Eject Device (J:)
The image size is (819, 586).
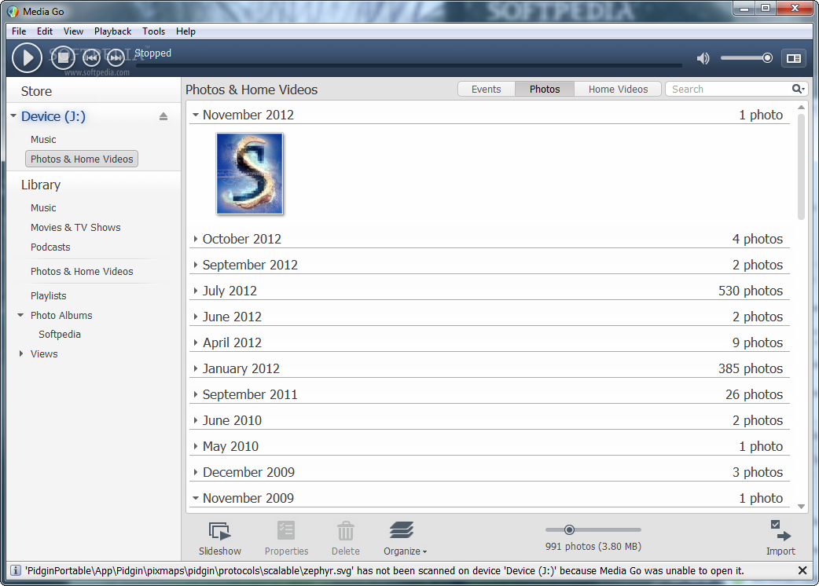[163, 116]
